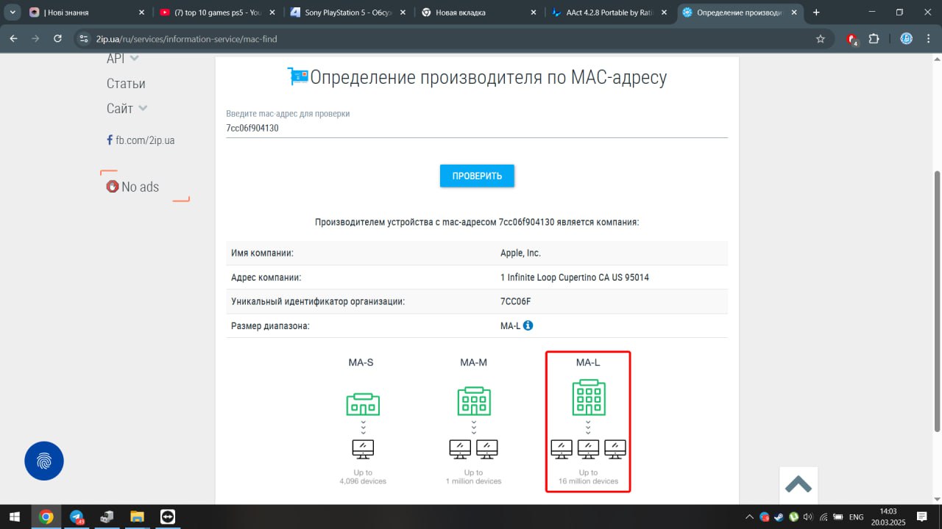Click the Apple, Inc. company name cell
The width and height of the screenshot is (942, 529).
520,253
